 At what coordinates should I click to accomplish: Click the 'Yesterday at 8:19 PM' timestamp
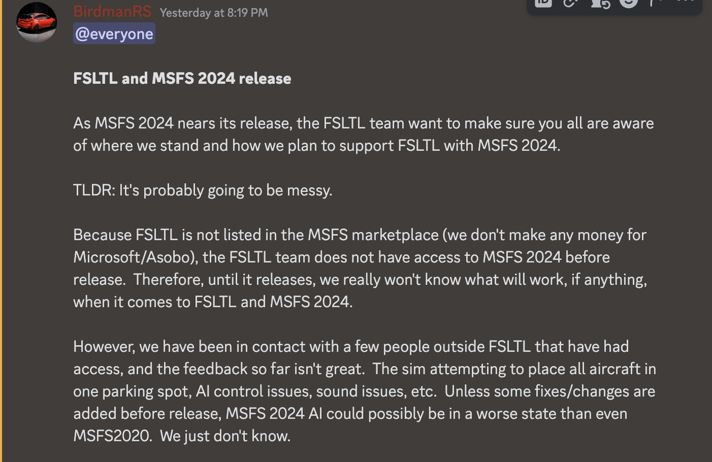[214, 13]
